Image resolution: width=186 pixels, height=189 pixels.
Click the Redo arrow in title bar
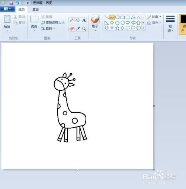pos(23,3)
